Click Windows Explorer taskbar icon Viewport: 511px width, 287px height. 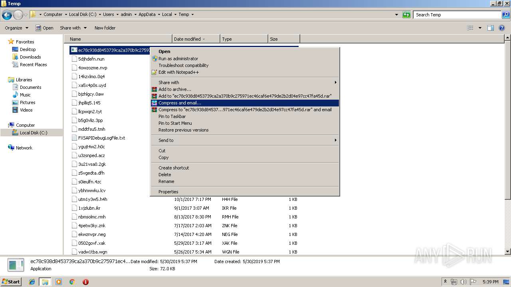[45, 282]
